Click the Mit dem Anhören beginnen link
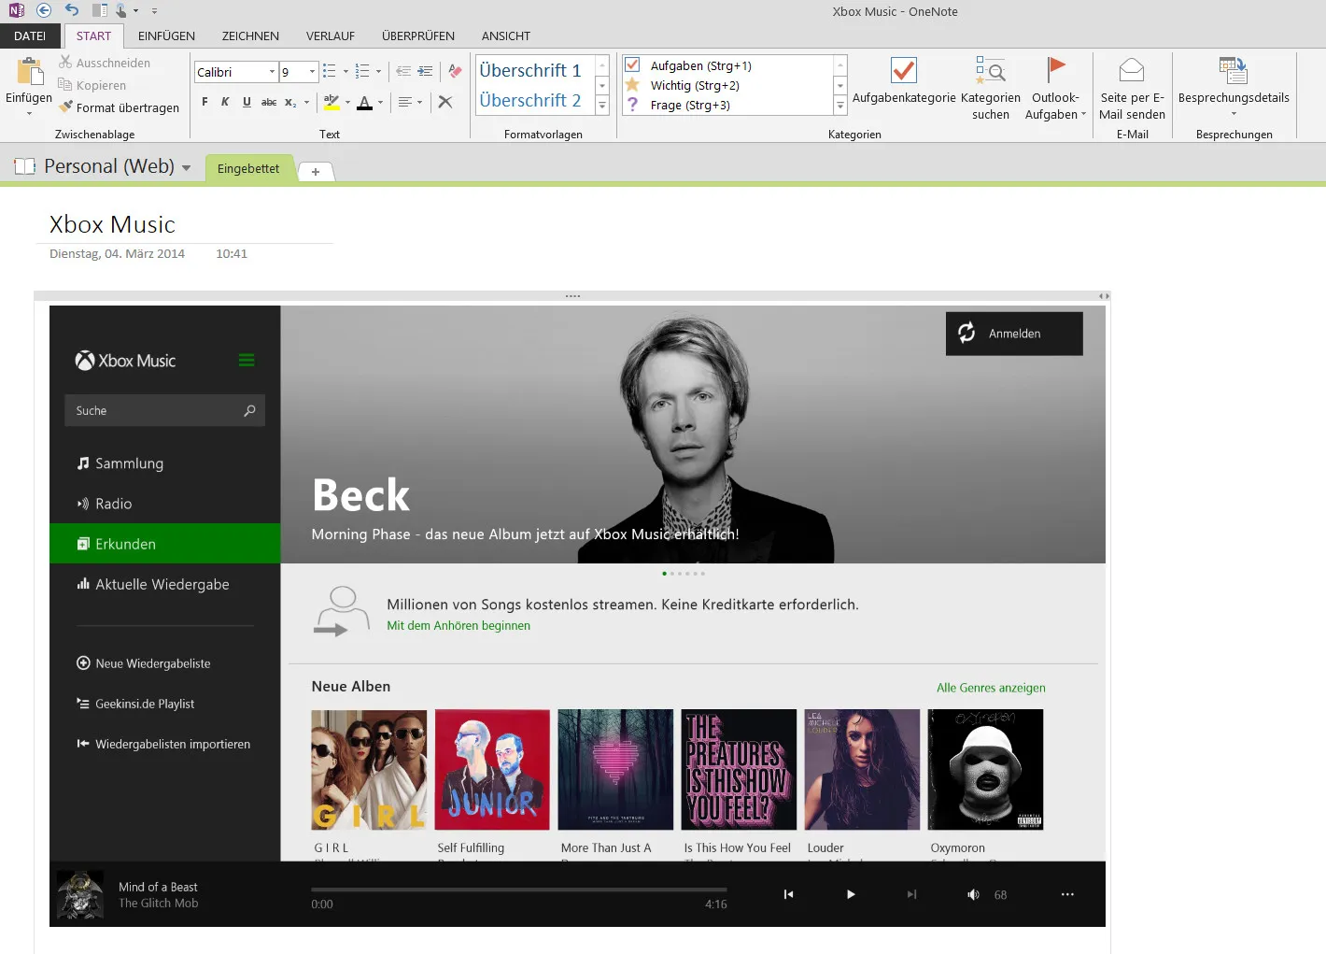Image resolution: width=1326 pixels, height=954 pixels. coord(458,626)
